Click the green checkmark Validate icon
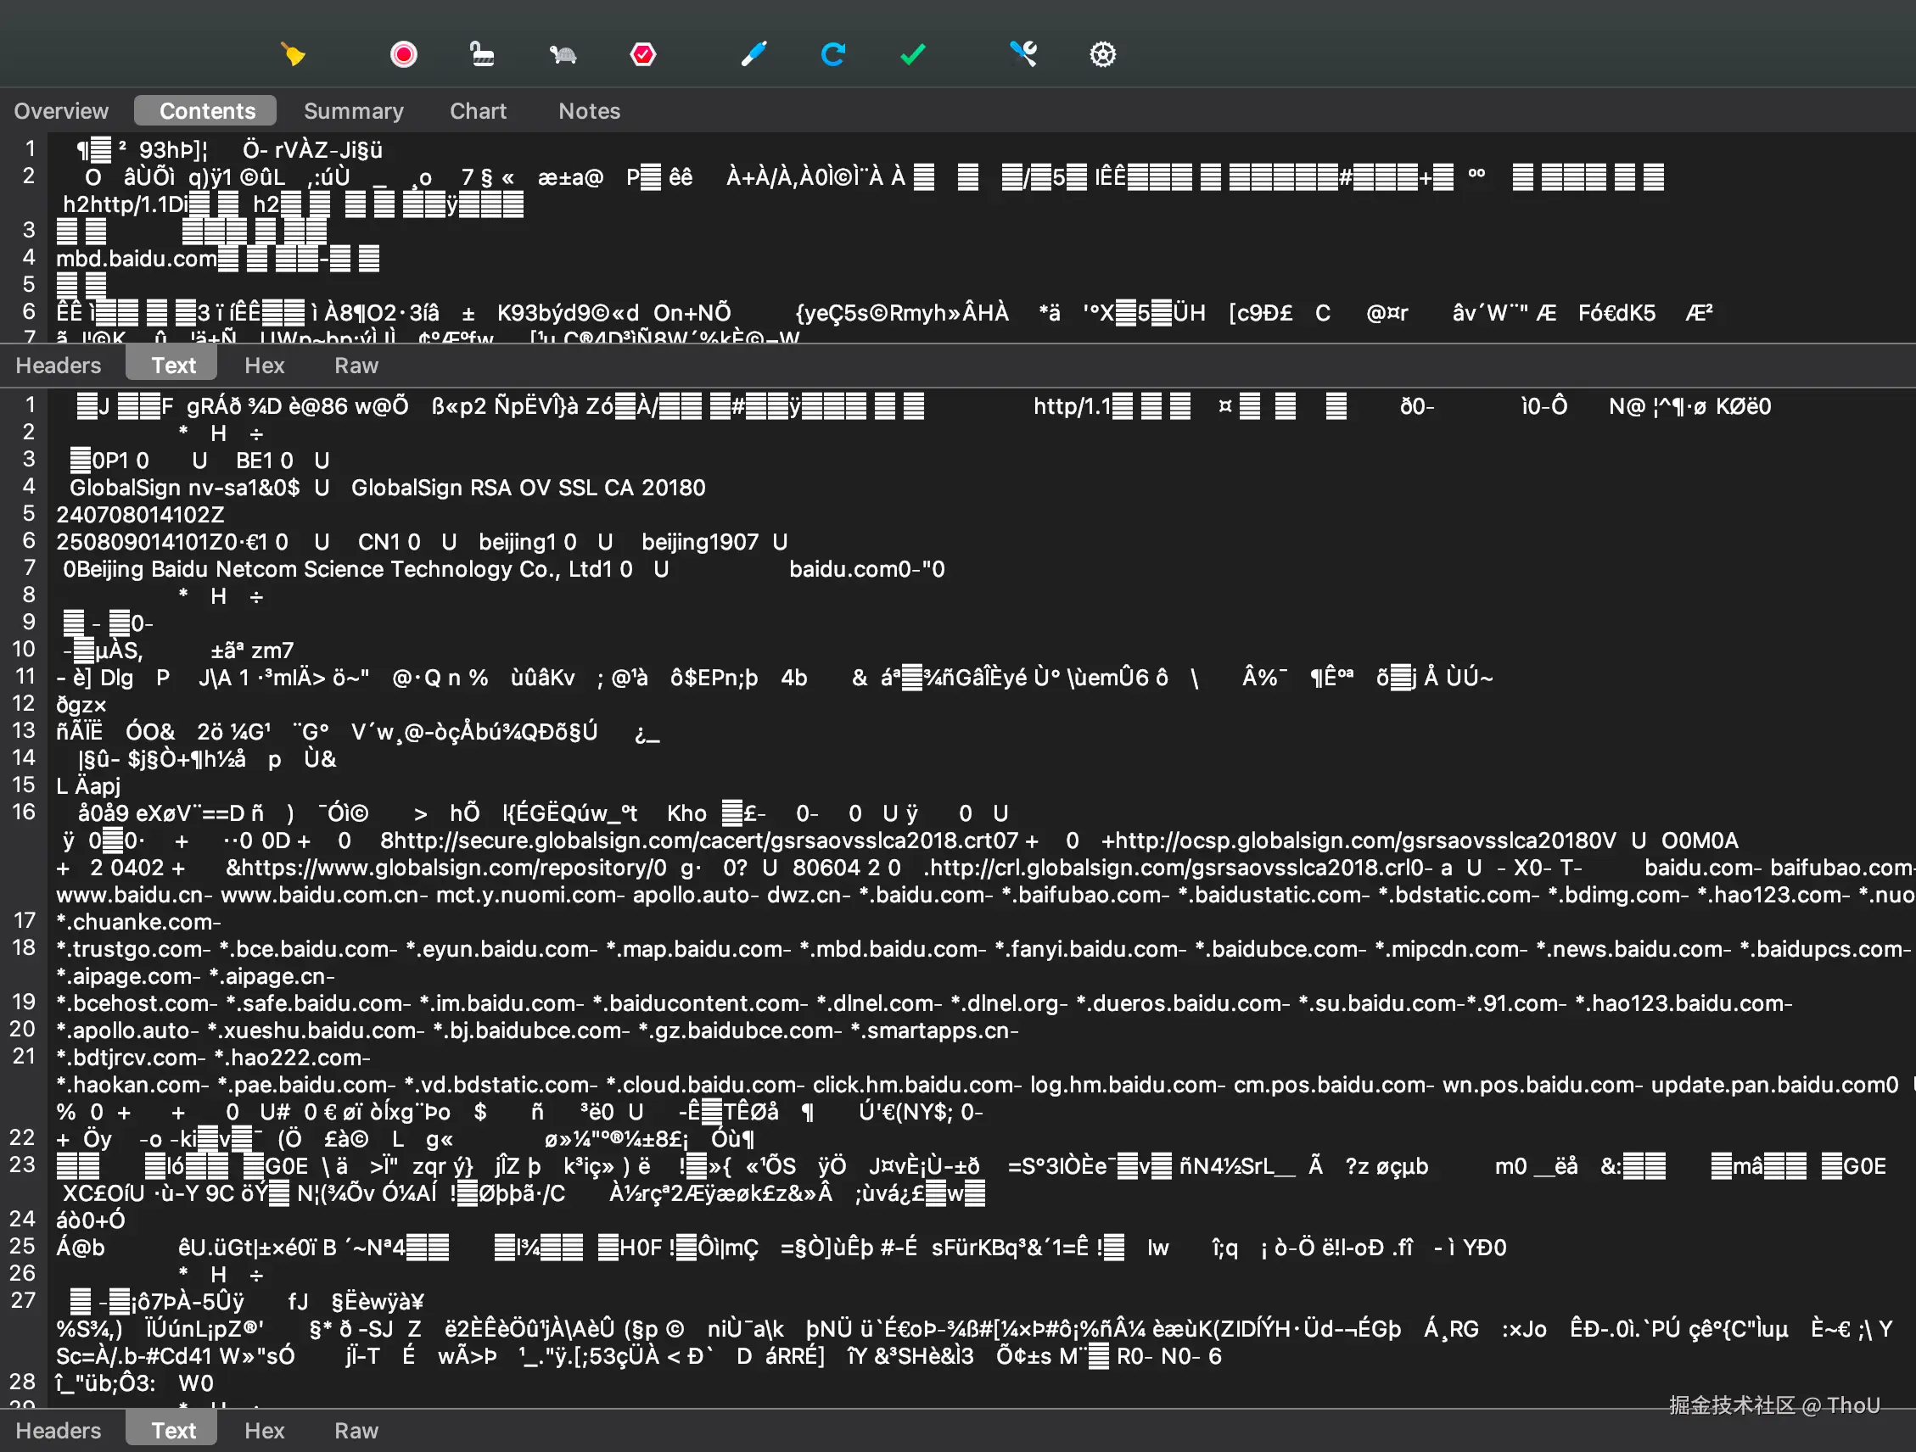 pos(913,54)
